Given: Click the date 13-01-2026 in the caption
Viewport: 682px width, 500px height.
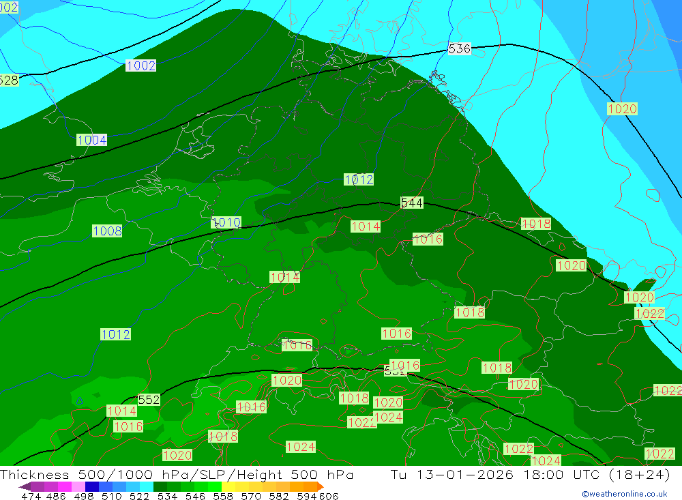Looking at the screenshot, I should pyautogui.click(x=465, y=475).
